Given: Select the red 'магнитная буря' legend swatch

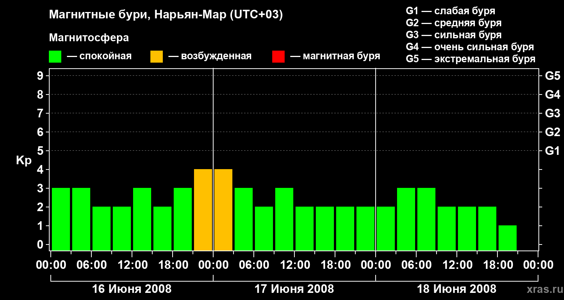Looking at the screenshot, I should [279, 57].
